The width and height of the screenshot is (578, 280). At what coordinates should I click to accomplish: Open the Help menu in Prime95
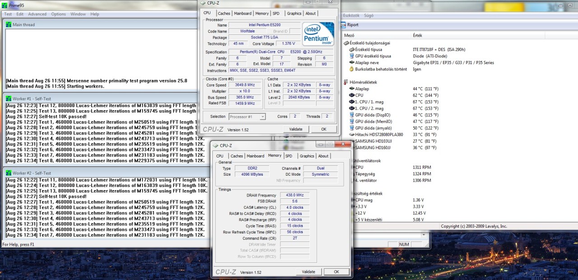[x=95, y=14]
